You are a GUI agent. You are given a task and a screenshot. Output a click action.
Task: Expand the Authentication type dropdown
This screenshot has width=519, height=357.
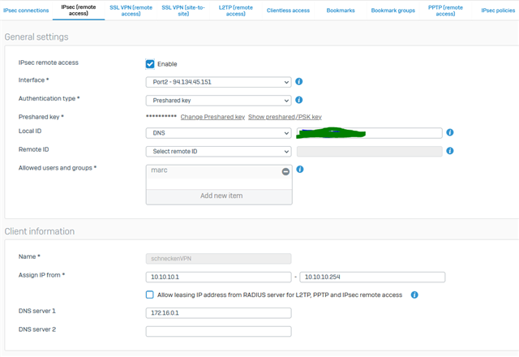(x=218, y=101)
